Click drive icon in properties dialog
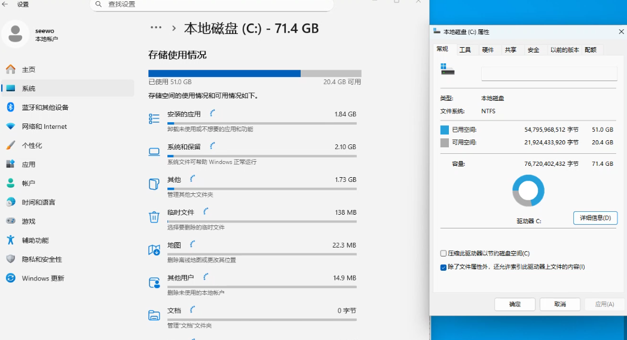Image resolution: width=627 pixels, height=340 pixels. tap(448, 69)
